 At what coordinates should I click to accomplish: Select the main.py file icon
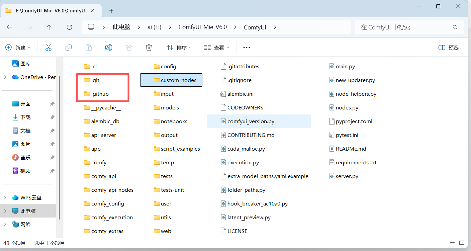(x=332, y=66)
